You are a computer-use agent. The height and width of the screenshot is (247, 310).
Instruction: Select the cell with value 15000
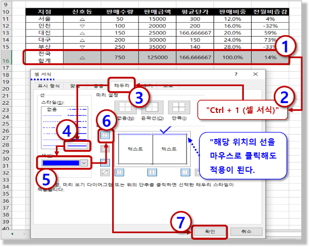click(158, 19)
